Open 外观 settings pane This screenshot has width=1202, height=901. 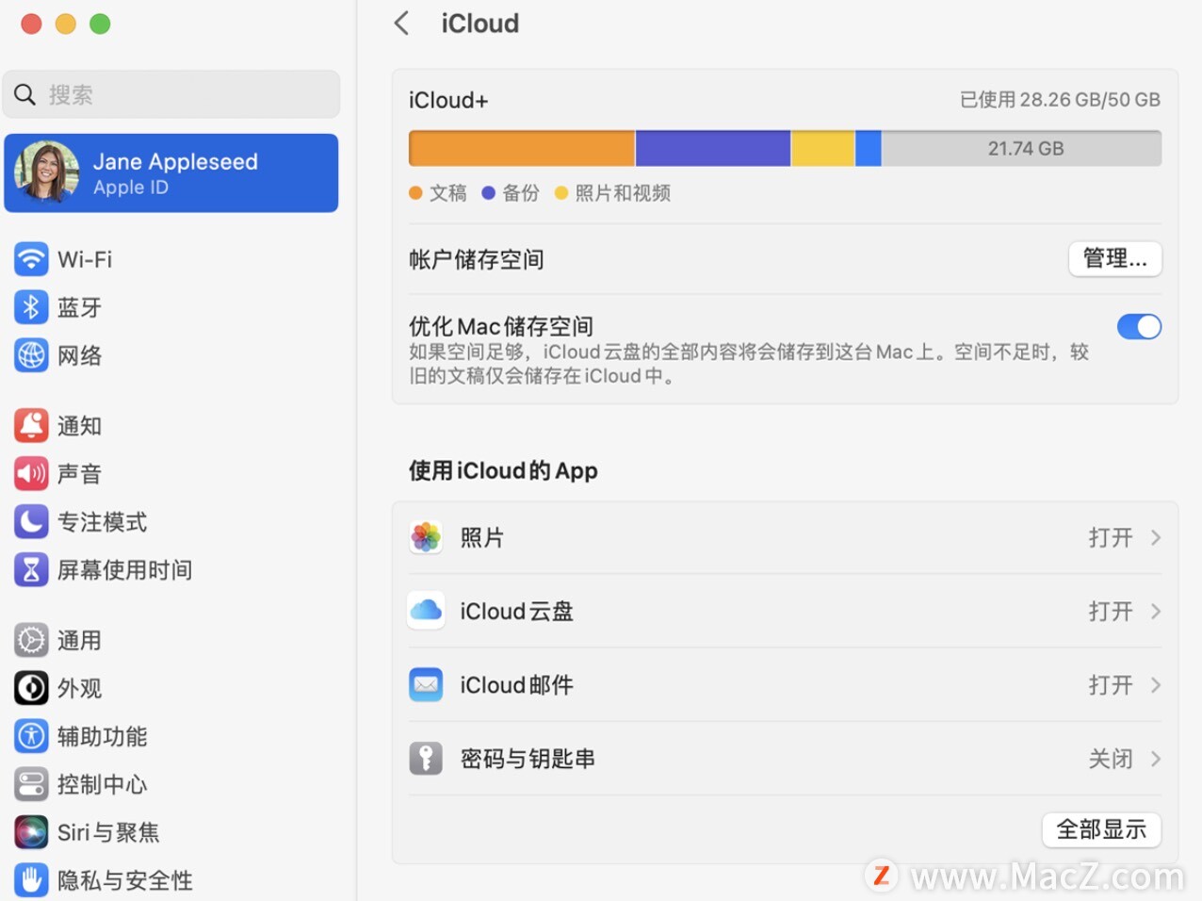[171, 689]
